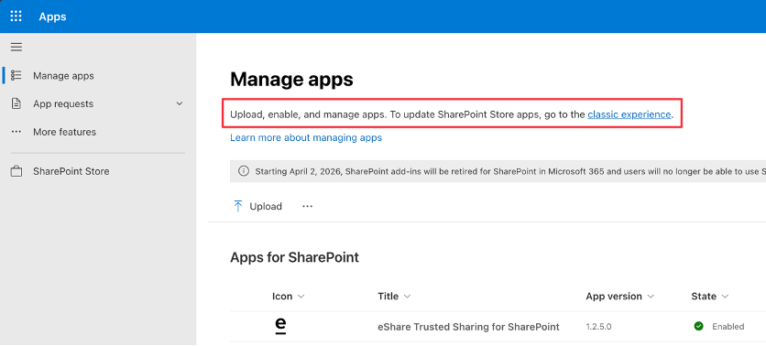Open the App version column dropdown
This screenshot has width=766, height=346.
click(x=651, y=297)
